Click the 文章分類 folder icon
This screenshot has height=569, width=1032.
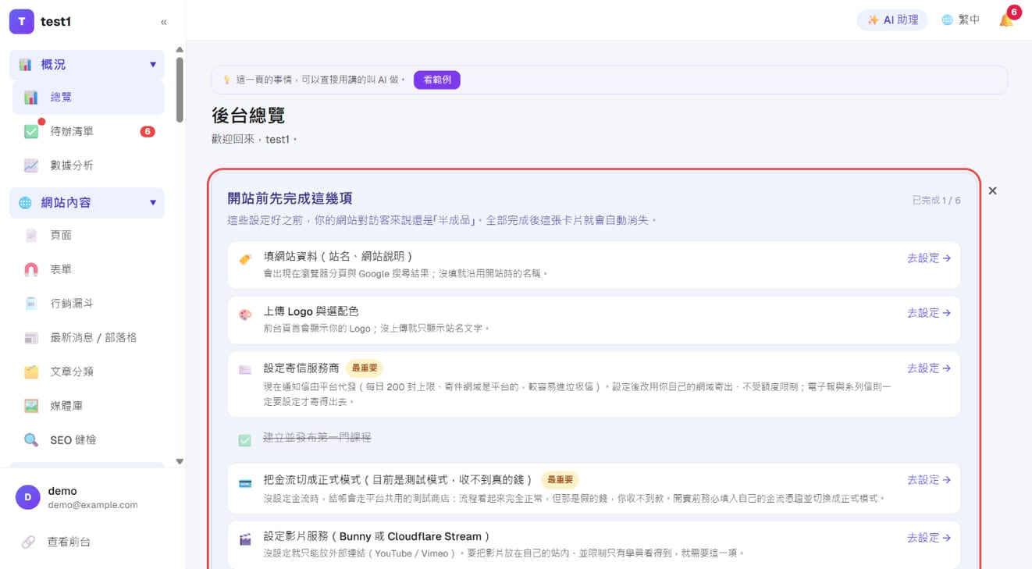click(31, 372)
